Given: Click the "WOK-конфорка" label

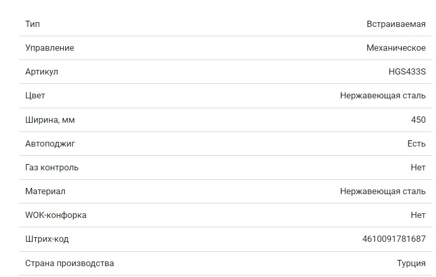Looking at the screenshot, I should tap(55, 215).
